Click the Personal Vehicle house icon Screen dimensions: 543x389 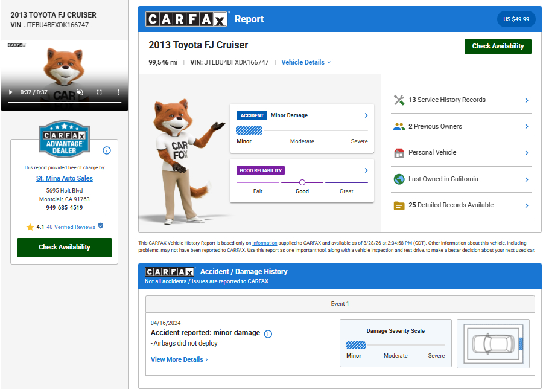tap(399, 153)
